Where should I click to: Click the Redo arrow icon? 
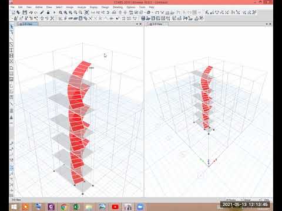tap(36, 12)
